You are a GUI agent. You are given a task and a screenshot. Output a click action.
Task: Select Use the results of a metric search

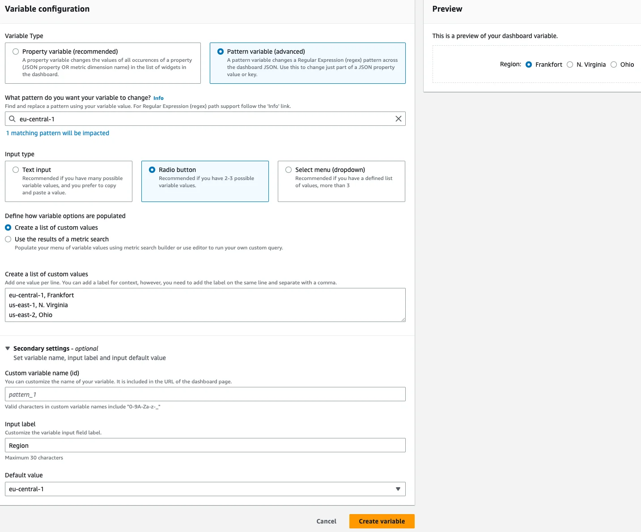(8, 239)
